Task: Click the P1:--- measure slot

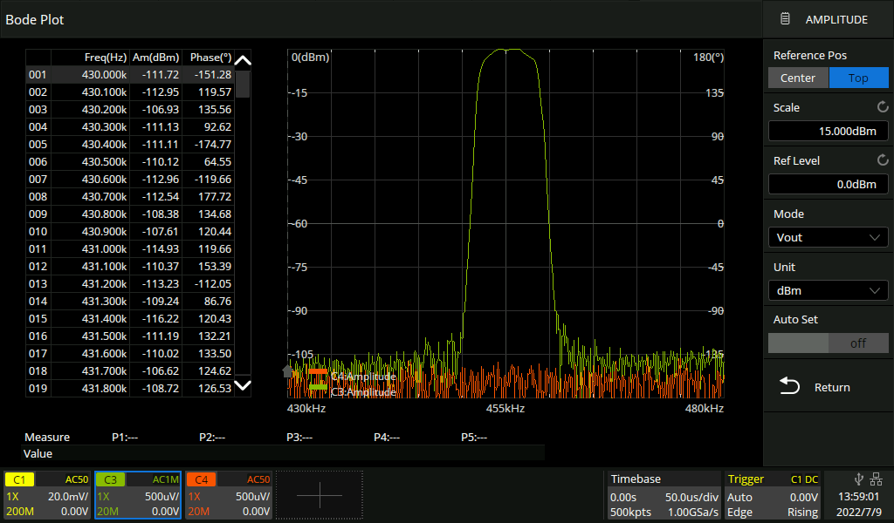Action: (125, 437)
